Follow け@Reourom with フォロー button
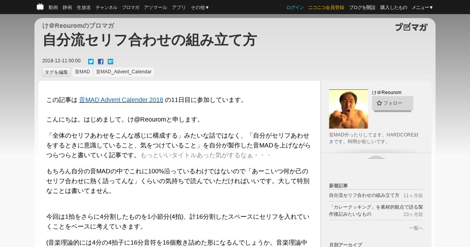Image resolution: width=470 pixels, height=247 pixels. [x=392, y=103]
